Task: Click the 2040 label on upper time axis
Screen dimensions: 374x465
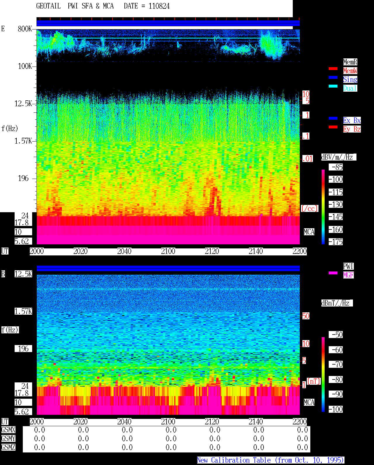Action: click(x=124, y=251)
